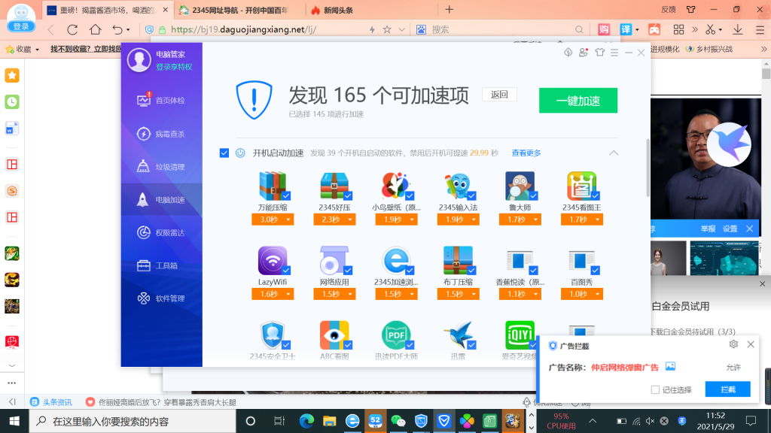The image size is (771, 433).
Task: Open a new browser tab
Action: (x=449, y=9)
